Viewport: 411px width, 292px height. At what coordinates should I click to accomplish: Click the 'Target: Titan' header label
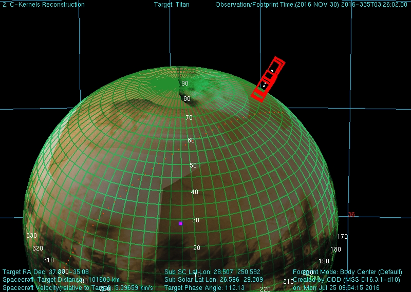[172, 5]
